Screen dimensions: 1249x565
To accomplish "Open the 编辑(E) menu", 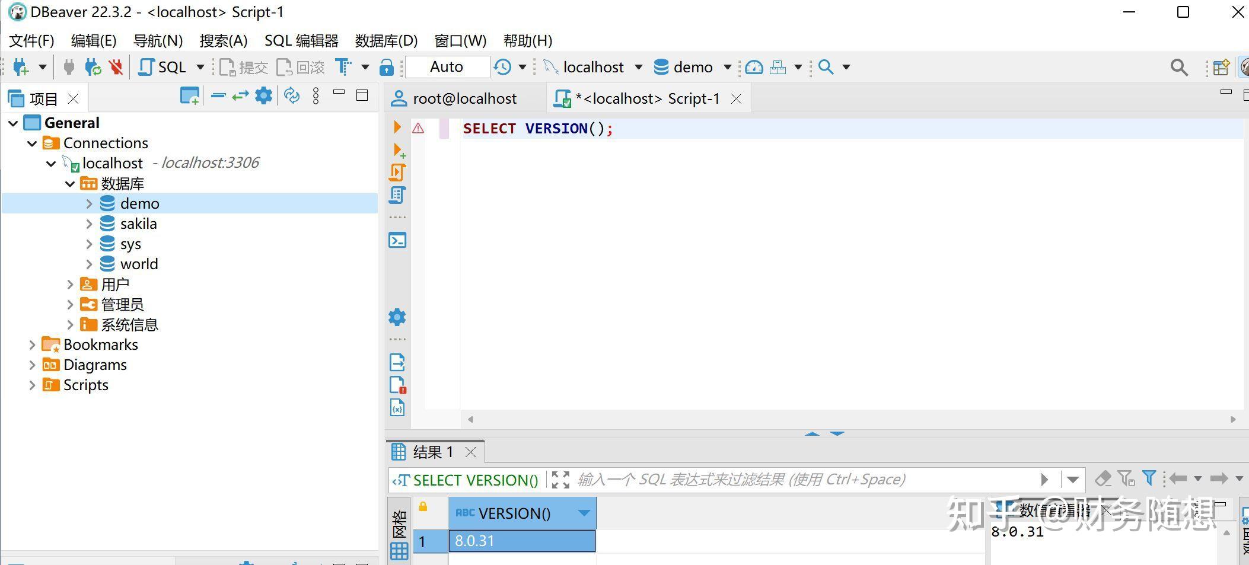I will coord(94,40).
